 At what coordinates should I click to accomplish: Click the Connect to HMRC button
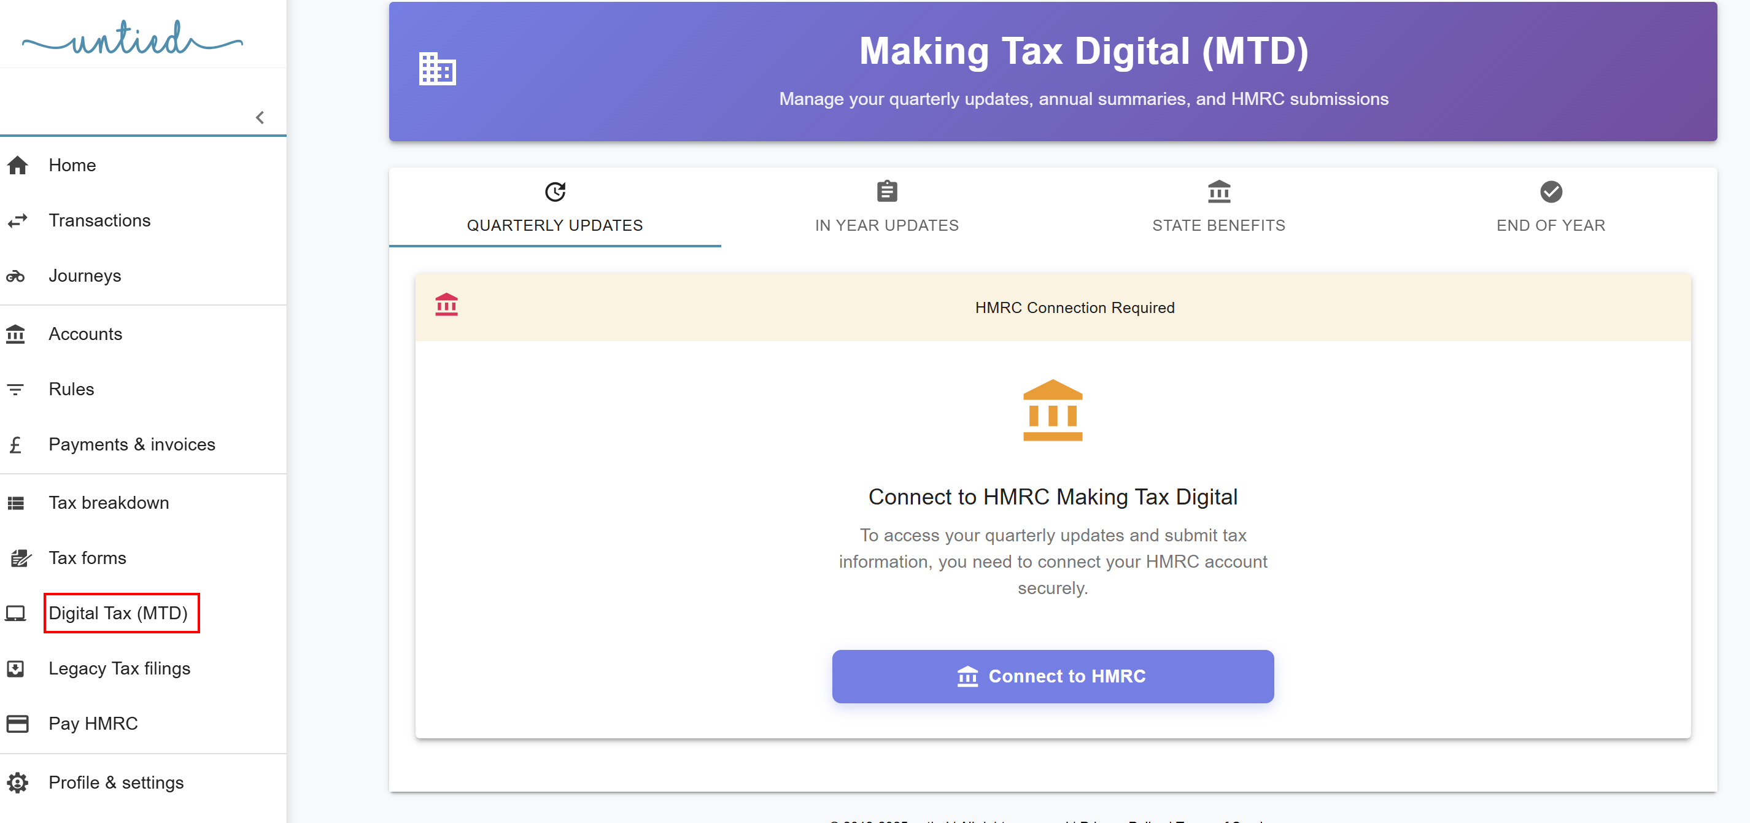coord(1052,676)
